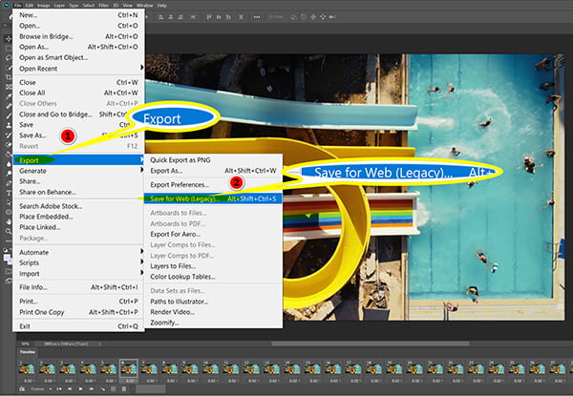This screenshot has width=573, height=396.
Task: Switch to the Timeline panel tab
Action: (28, 352)
